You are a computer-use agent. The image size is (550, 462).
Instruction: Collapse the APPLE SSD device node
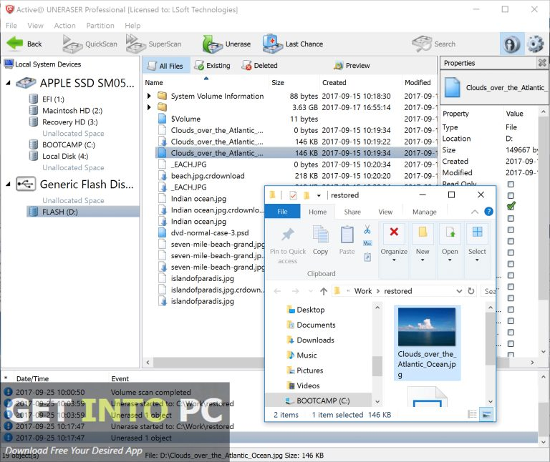[x=8, y=83]
